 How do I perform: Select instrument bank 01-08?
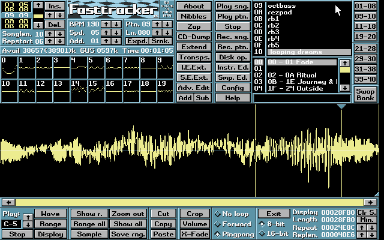(x=365, y=6)
